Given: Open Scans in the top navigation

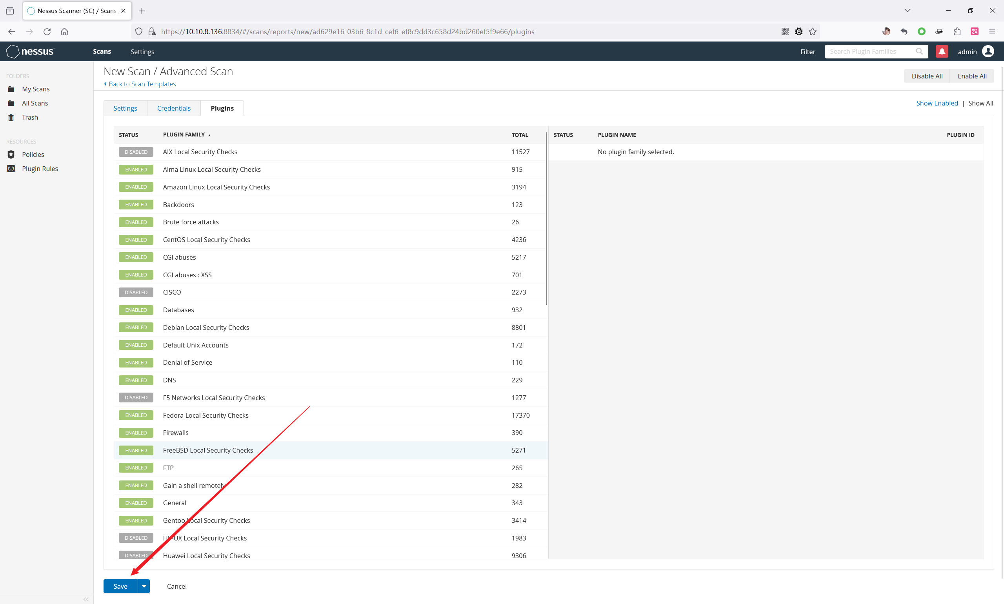Looking at the screenshot, I should [x=102, y=52].
